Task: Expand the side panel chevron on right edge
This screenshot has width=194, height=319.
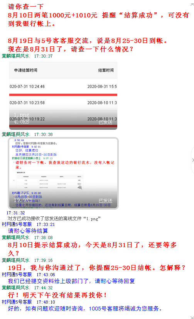Action: 193,160
